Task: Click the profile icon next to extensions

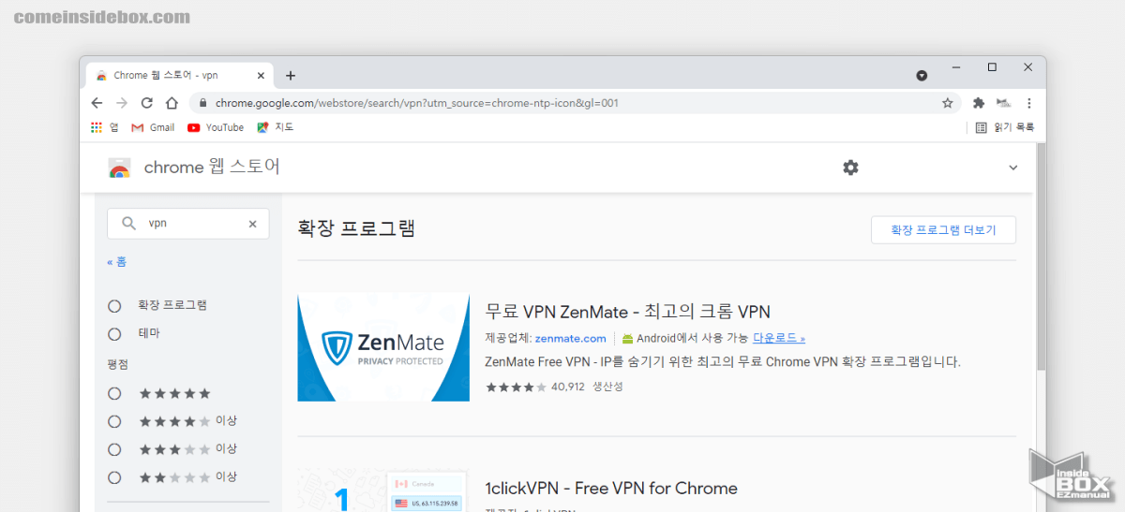Action: click(1003, 103)
